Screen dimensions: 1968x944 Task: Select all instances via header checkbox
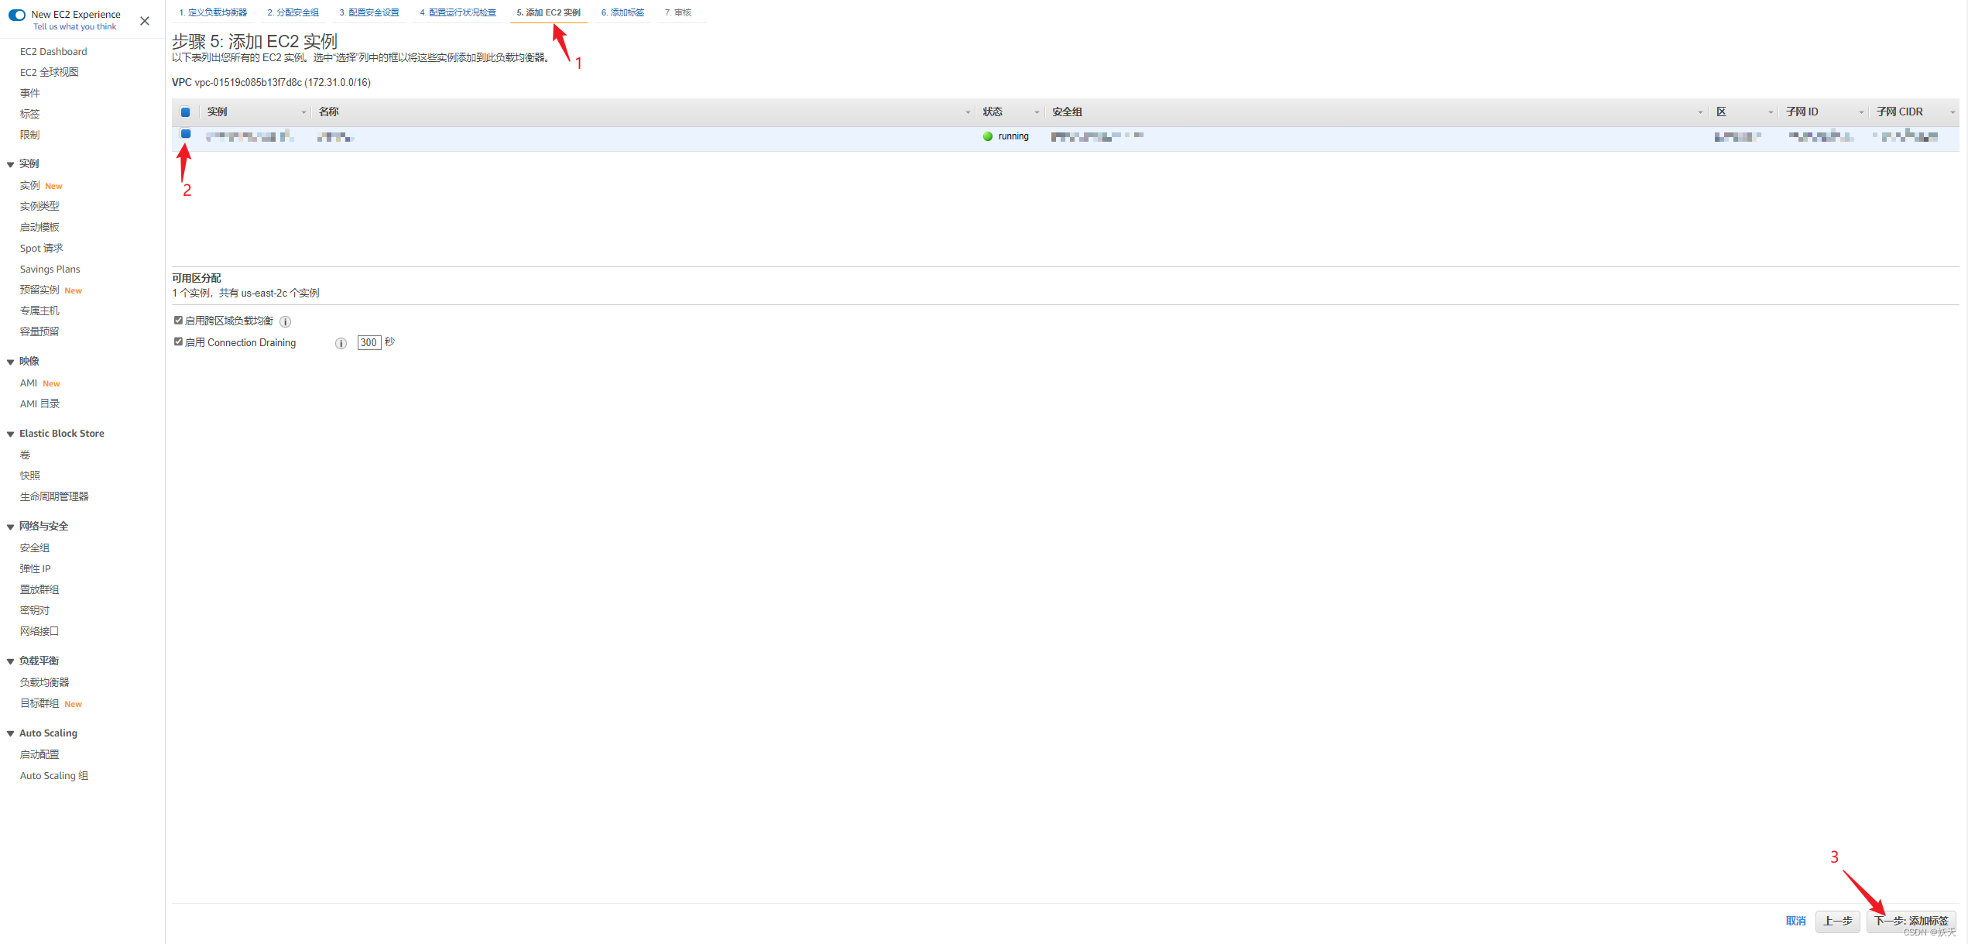pos(186,112)
